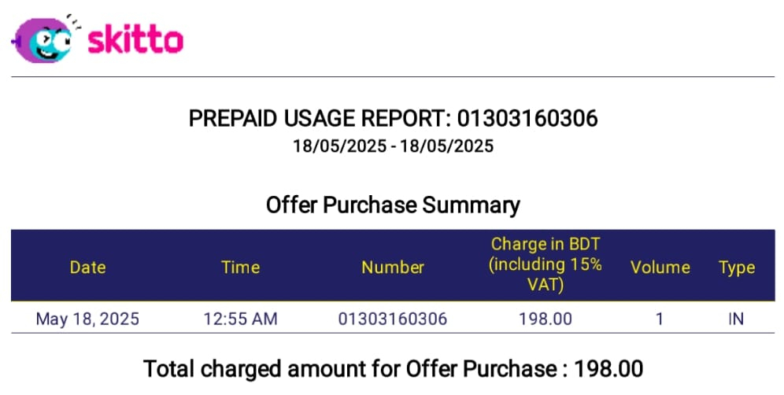Select the report date range 18/05/2025 - 18/05/2025
Image resolution: width=784 pixels, height=395 pixels.
393,146
